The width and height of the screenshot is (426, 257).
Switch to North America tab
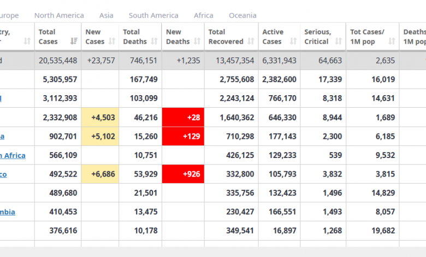(59, 15)
